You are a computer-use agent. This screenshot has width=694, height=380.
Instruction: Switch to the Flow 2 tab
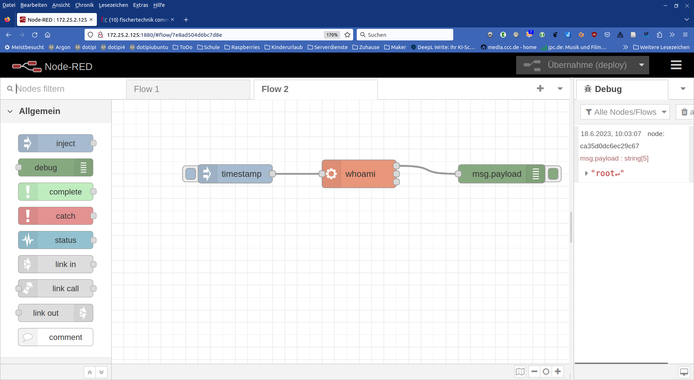pyautogui.click(x=316, y=89)
